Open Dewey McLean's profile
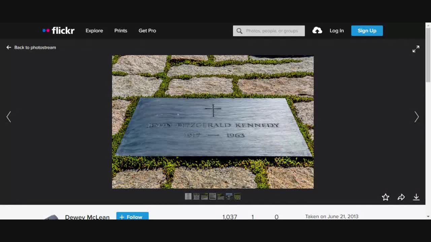The width and height of the screenshot is (431, 242). tap(87, 217)
